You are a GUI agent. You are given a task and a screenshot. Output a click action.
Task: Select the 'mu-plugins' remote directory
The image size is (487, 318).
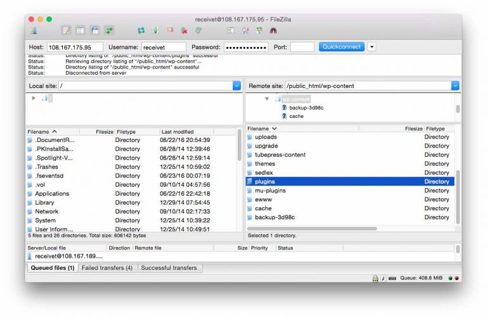[x=350, y=191]
